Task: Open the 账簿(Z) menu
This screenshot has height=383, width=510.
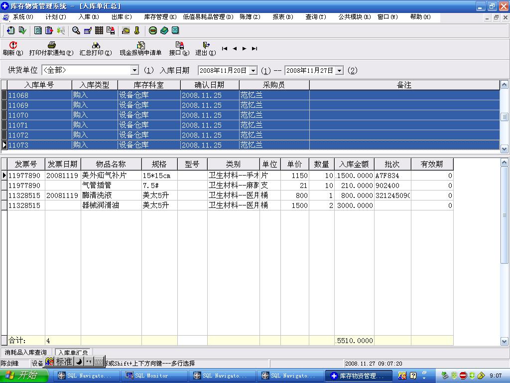Action: (250, 16)
